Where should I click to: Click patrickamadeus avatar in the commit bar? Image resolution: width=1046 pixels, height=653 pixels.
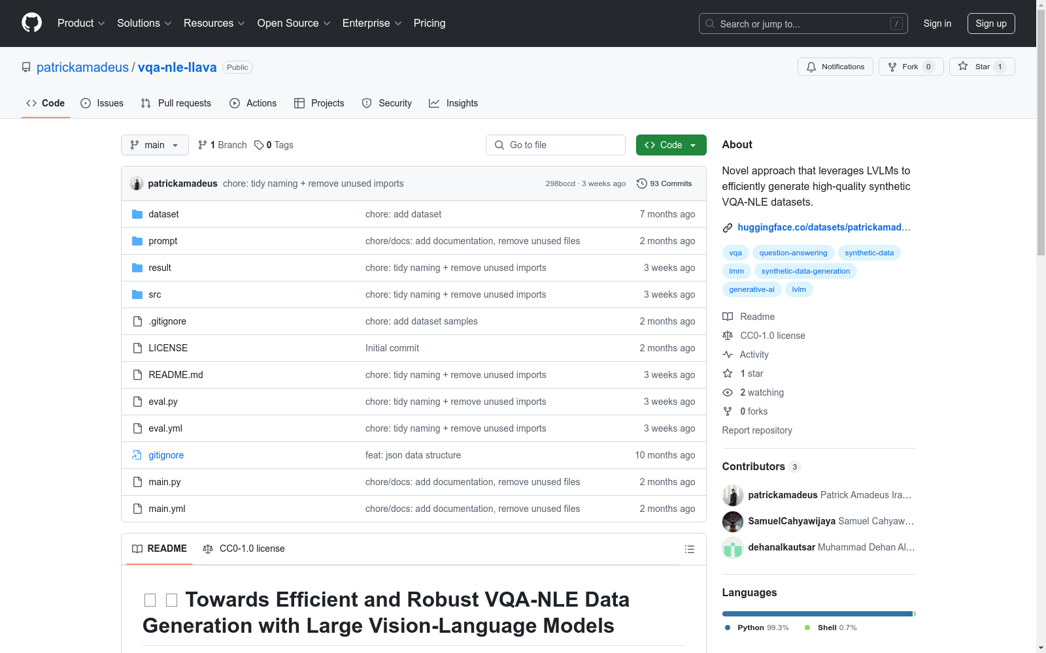(x=137, y=183)
